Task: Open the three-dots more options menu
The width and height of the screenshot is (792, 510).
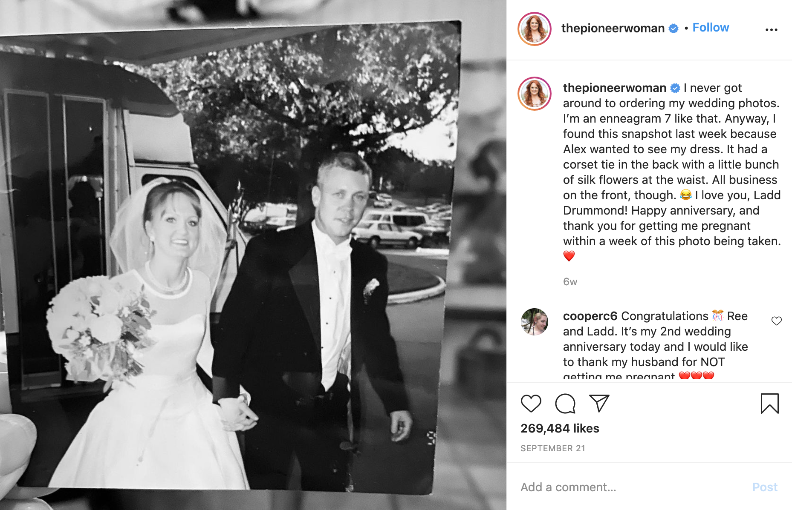Action: point(771,30)
